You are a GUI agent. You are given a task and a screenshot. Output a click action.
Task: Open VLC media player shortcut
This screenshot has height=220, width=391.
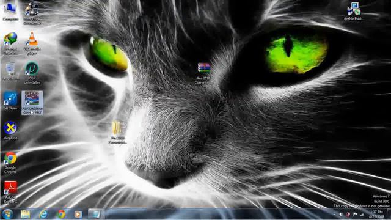(32, 43)
